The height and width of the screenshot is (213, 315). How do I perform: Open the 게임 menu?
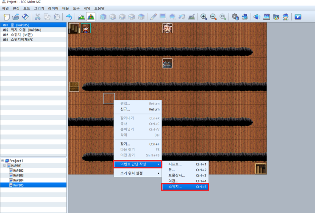tap(87, 8)
